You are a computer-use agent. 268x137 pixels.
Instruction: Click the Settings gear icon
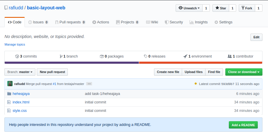216,22
